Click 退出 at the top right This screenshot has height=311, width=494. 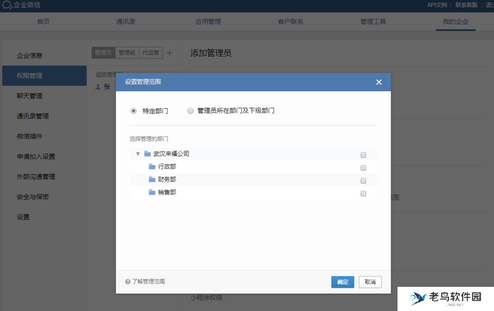pos(490,5)
